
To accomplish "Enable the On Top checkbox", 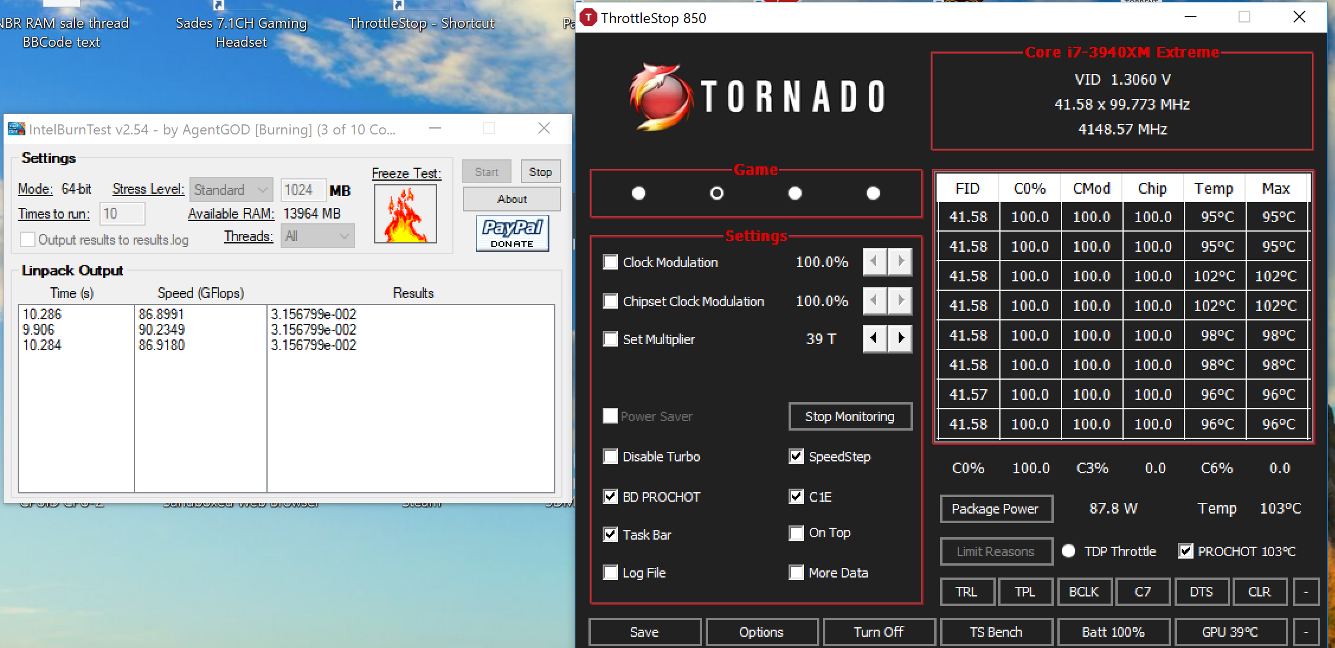I will [x=796, y=532].
